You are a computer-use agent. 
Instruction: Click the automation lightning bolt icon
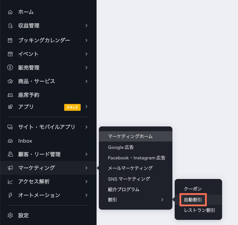[10, 195]
